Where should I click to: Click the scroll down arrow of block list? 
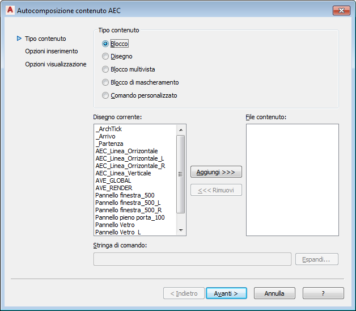[181, 230]
